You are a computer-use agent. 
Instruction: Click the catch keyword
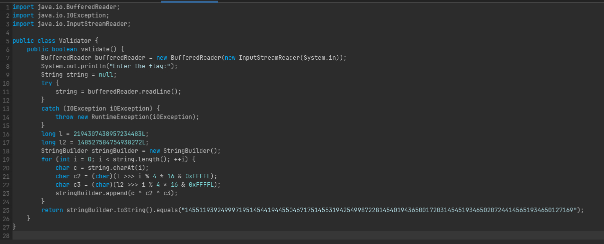pyautogui.click(x=50, y=109)
